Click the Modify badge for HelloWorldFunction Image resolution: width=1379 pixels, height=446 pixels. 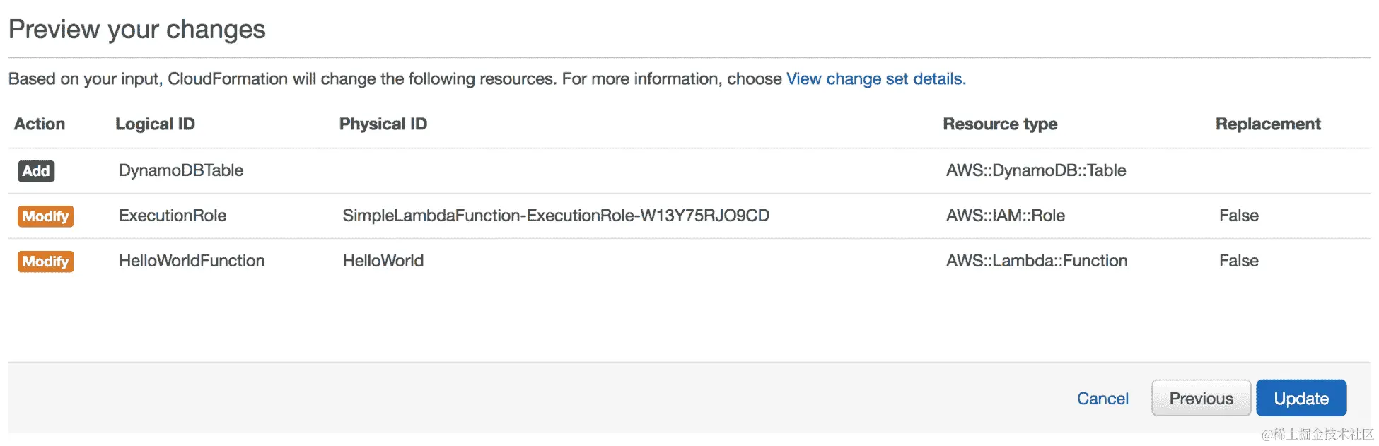45,262
